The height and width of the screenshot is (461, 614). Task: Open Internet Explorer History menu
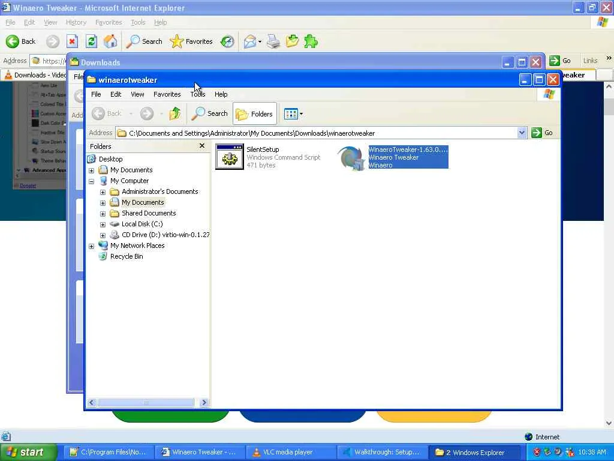click(76, 22)
